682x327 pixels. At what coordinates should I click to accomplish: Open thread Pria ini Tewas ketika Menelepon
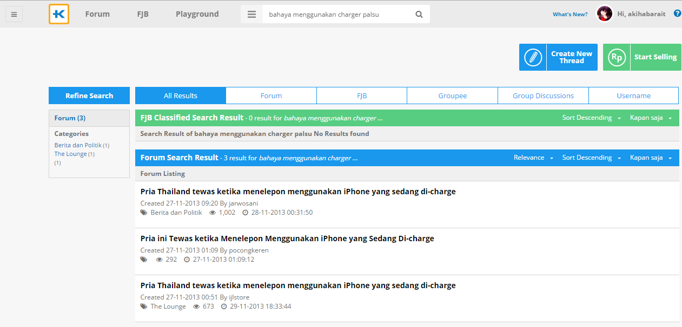pos(287,239)
